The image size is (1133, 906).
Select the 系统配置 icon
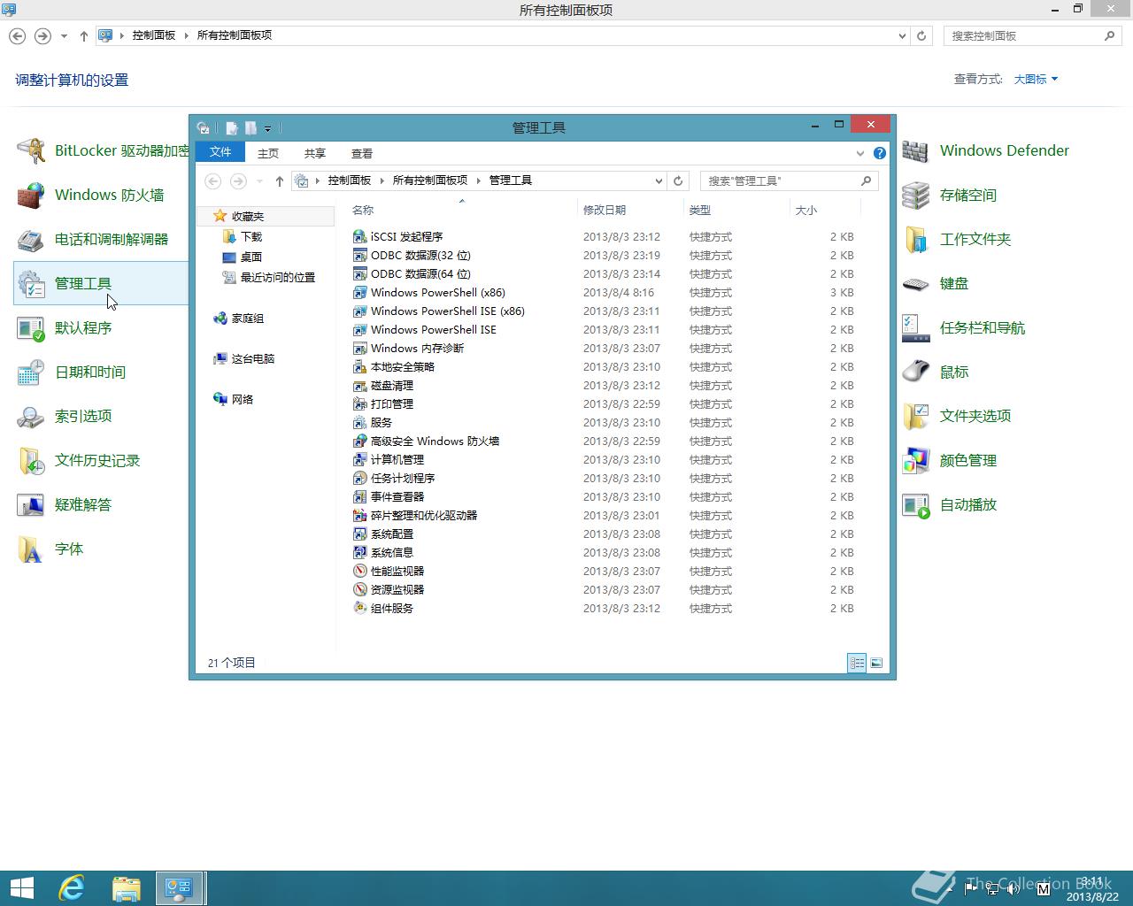point(359,534)
